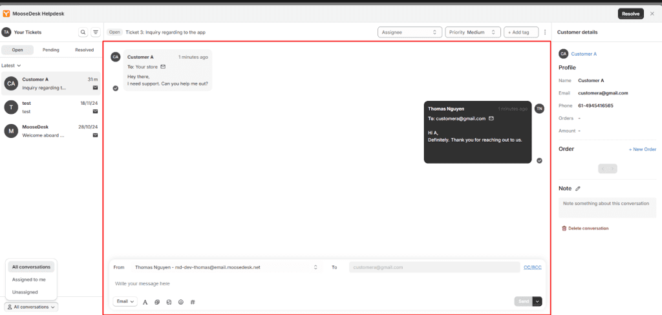Insert macro with the hash icon
Image resolution: width=662 pixels, height=315 pixels.
click(193, 302)
